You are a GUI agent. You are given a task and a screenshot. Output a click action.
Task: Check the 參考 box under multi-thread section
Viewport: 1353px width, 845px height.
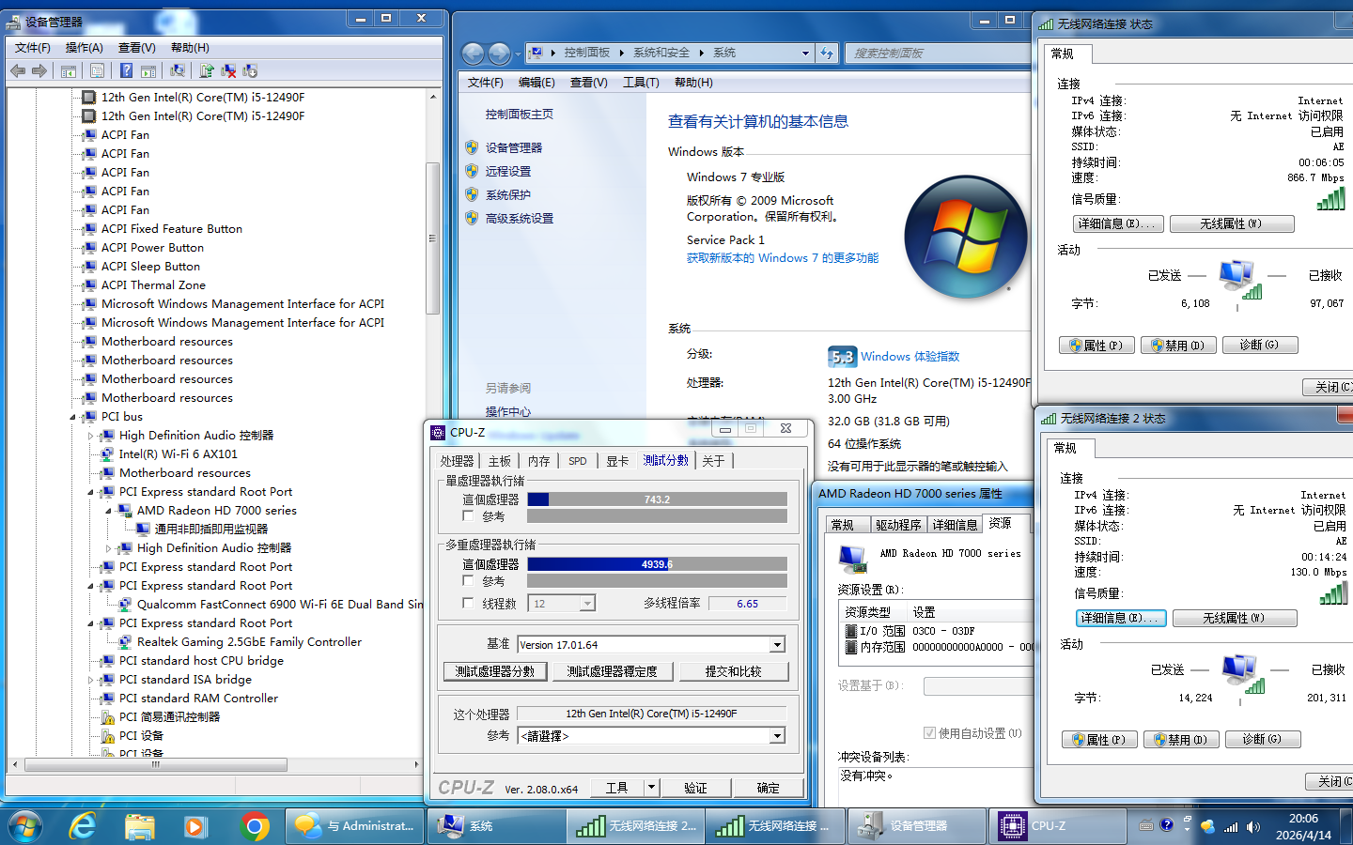(x=468, y=581)
